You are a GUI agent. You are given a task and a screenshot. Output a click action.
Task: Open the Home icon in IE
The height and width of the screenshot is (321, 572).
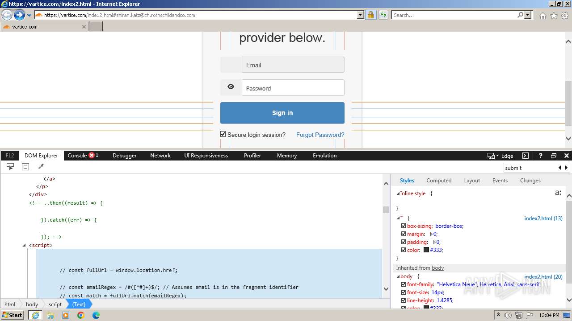pos(543,16)
